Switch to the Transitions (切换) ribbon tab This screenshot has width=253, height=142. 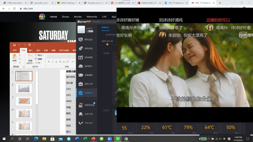[x=46, y=51]
